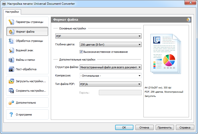This screenshot has height=134, width=198.
Task: Expand the Глубина цвета dropdown
Action: (x=110, y=45)
